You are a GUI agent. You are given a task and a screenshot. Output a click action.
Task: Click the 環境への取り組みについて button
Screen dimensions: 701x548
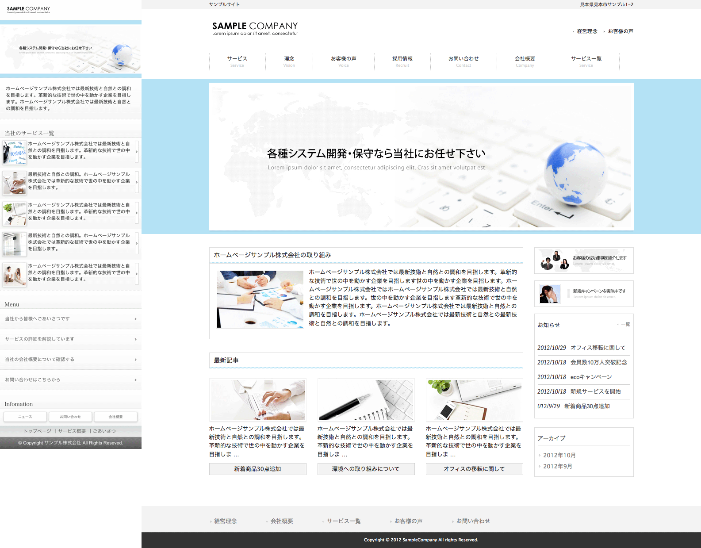point(366,469)
